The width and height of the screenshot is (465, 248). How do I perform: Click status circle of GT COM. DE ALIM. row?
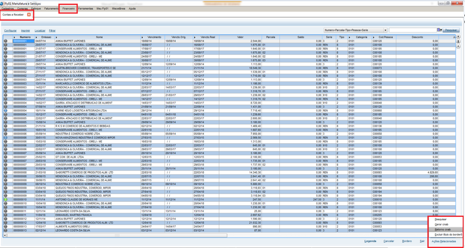[5, 157]
